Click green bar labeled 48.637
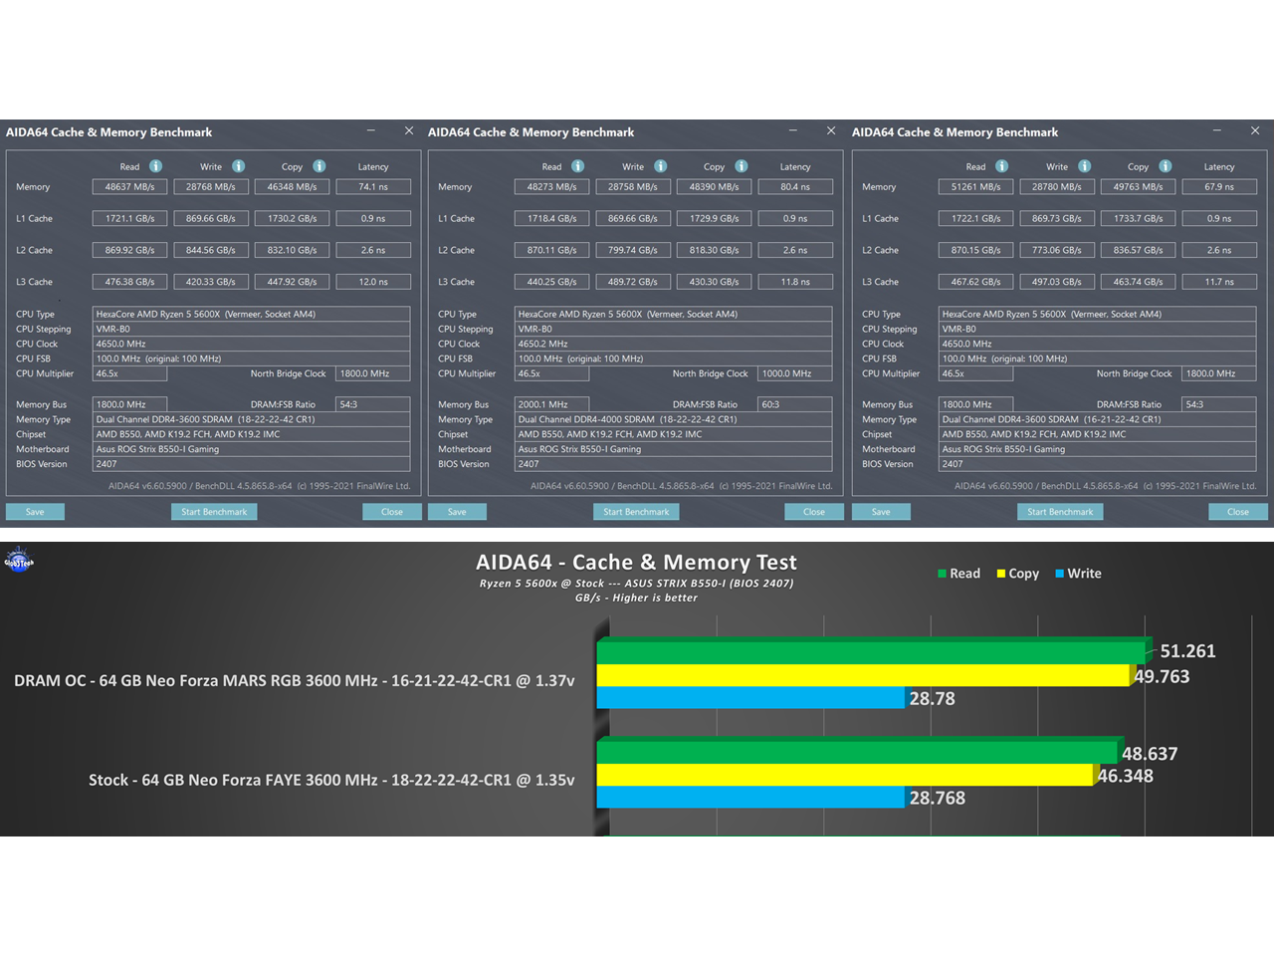 pyautogui.click(x=858, y=752)
